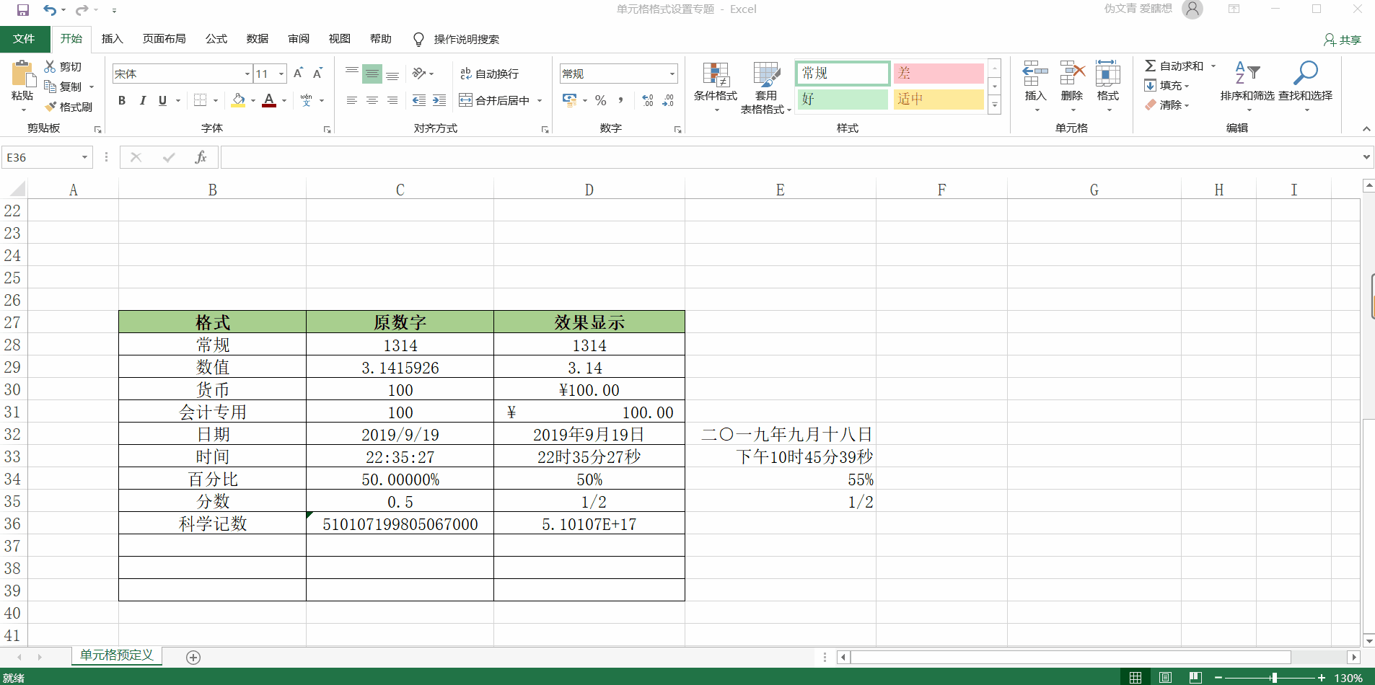Image resolution: width=1375 pixels, height=685 pixels.
Task: Switch to Data (数据) tab
Action: (x=257, y=39)
